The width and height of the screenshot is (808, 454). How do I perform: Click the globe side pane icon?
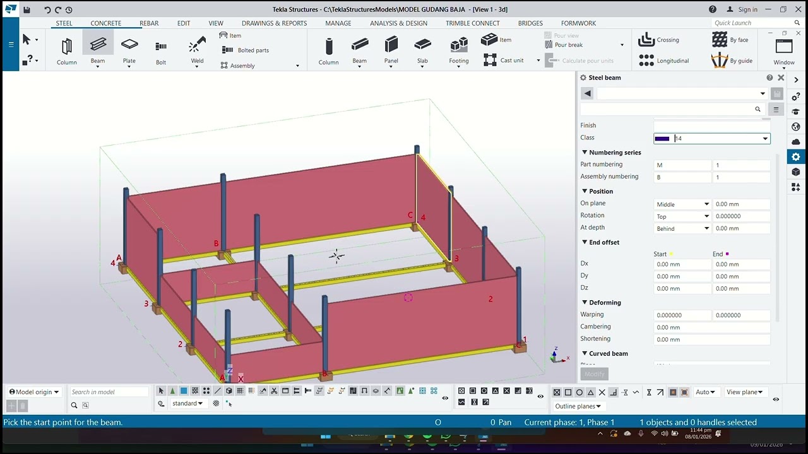point(796,127)
